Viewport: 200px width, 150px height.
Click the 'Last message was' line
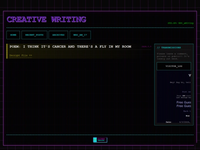(184, 97)
